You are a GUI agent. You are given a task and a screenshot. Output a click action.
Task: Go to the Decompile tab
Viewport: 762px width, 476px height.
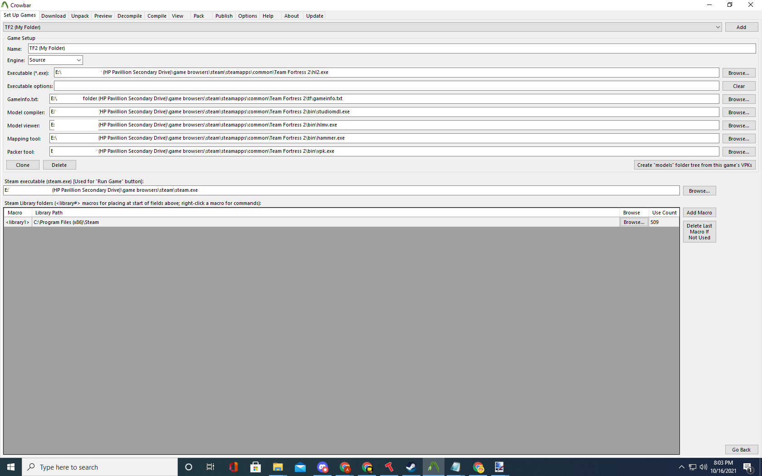click(130, 16)
